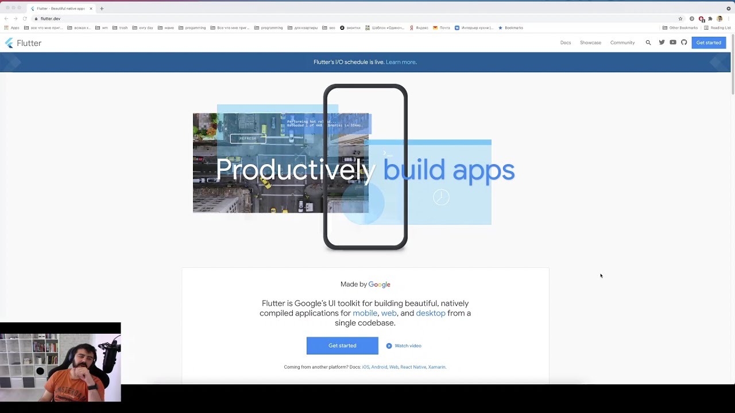735x413 pixels.
Task: Open the React Native docs link
Action: (x=413, y=367)
